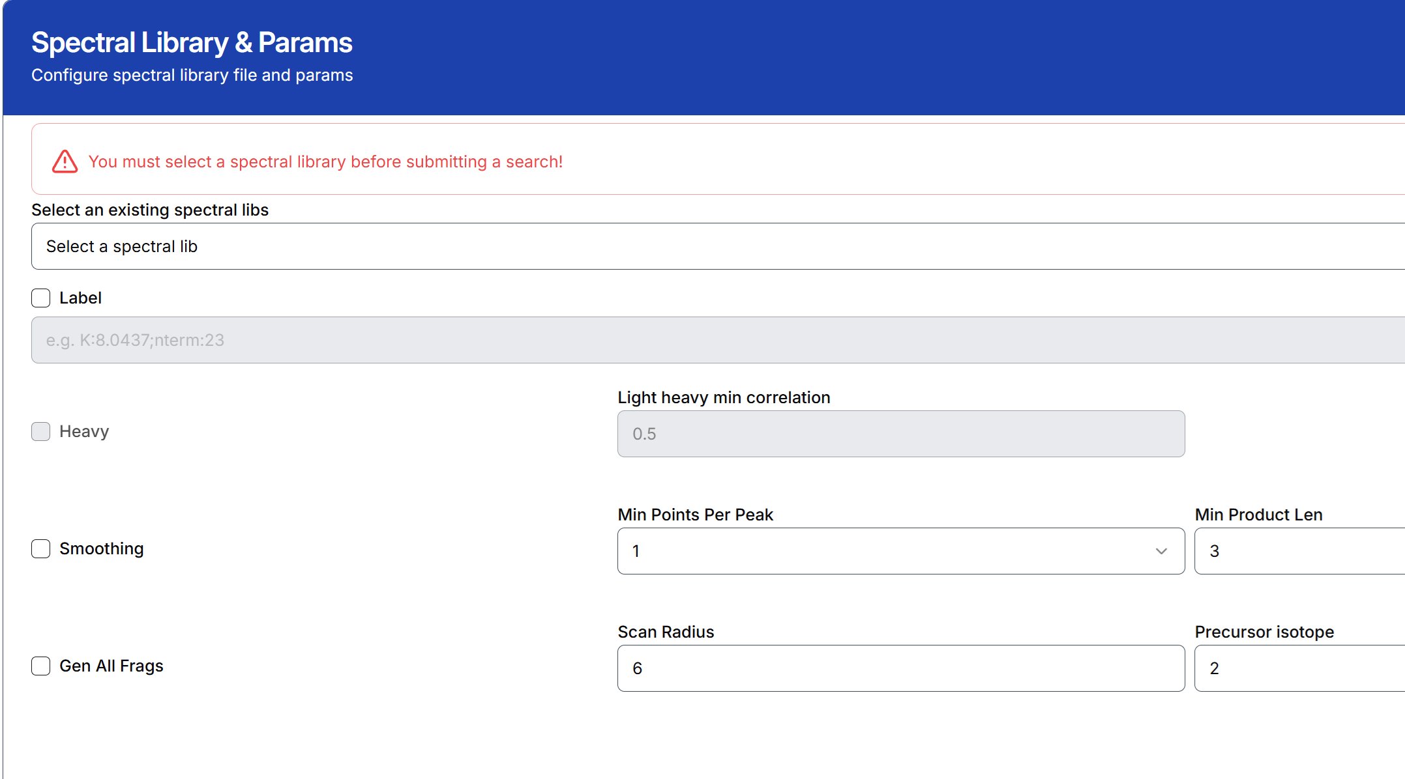Click the spectral library warning message text
The height and width of the screenshot is (779, 1405).
coord(325,162)
